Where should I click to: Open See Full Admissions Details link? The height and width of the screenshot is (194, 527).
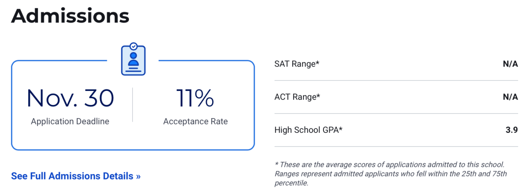pyautogui.click(x=76, y=176)
